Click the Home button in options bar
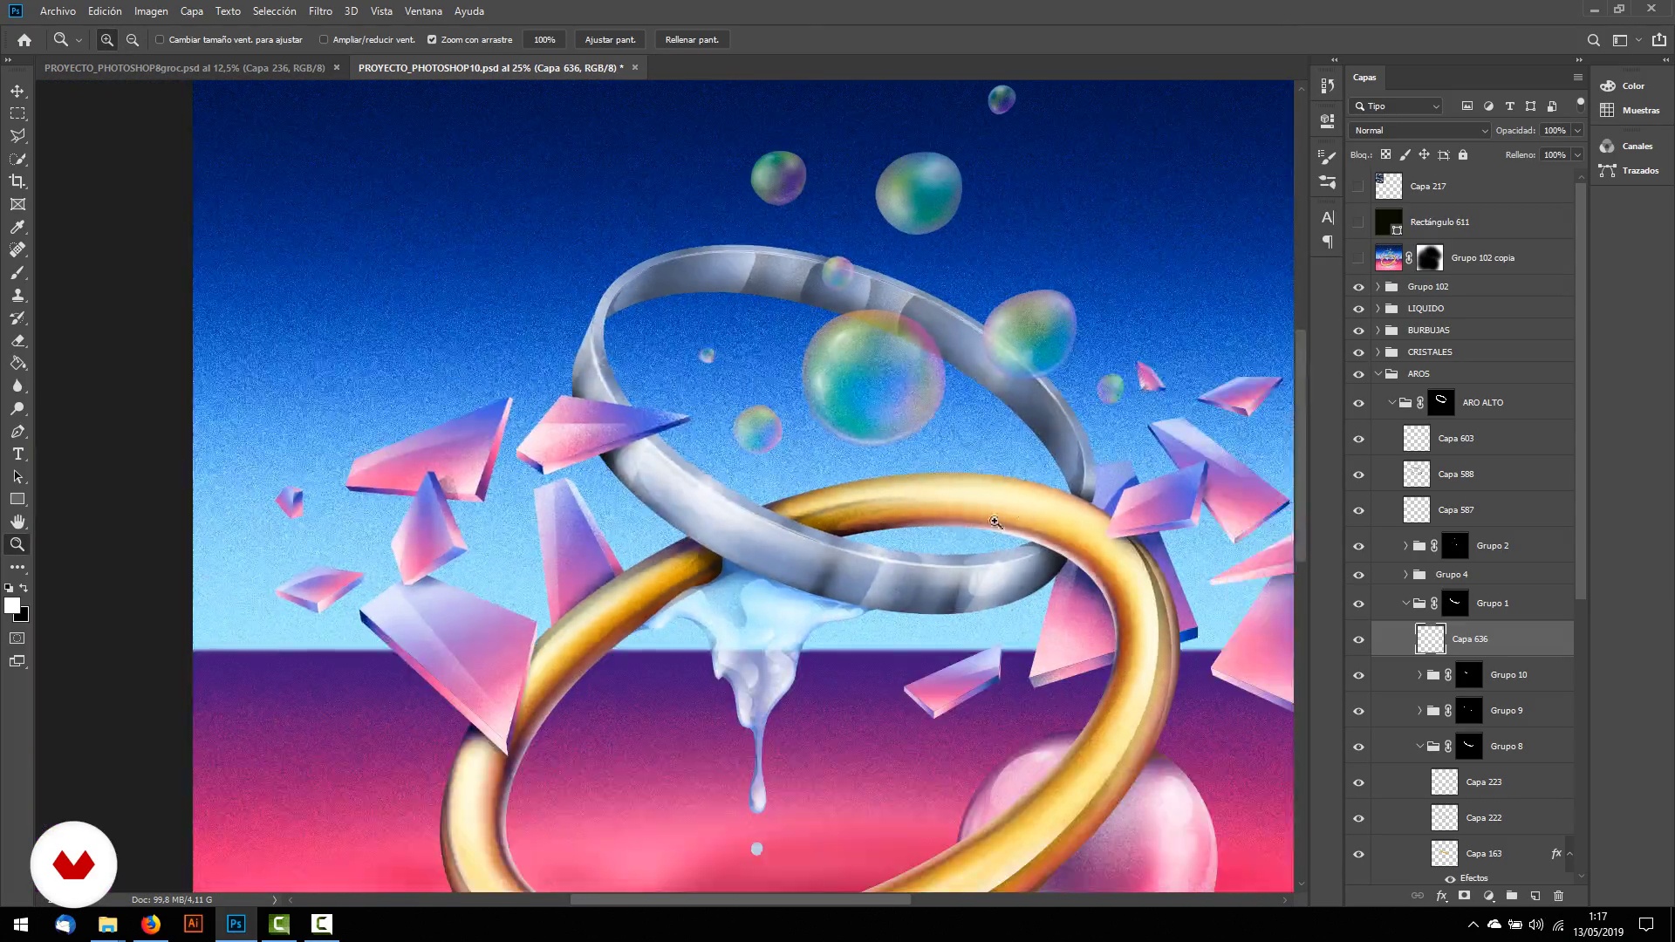Viewport: 1675px width, 942px height. pos(24,39)
